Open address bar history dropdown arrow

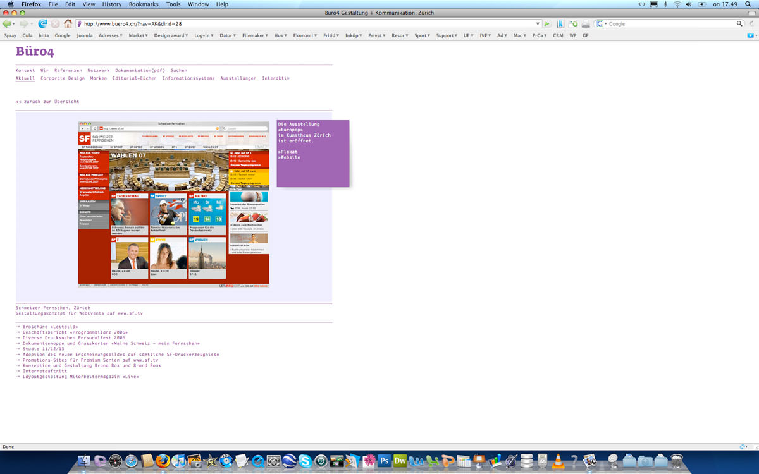(538, 23)
